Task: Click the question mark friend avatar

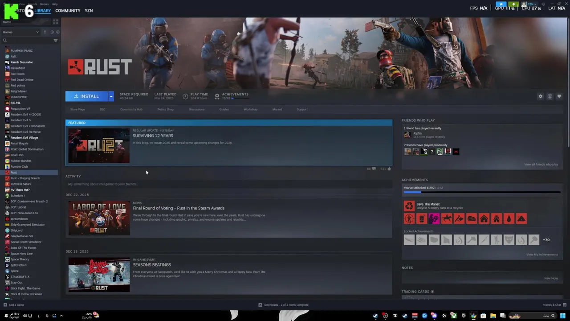Action: tap(432, 152)
